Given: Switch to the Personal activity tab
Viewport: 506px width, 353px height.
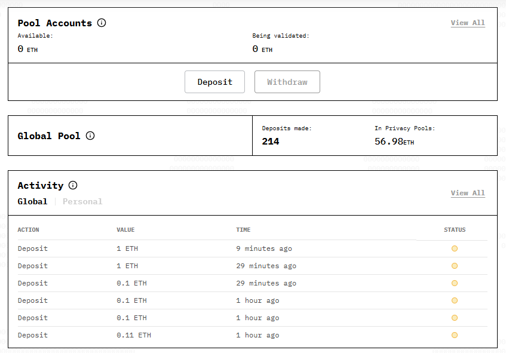Looking at the screenshot, I should pos(82,201).
